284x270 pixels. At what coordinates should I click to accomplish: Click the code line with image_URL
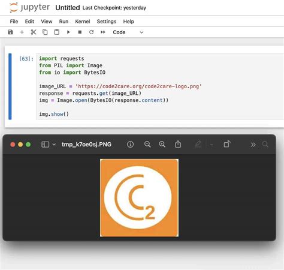[120, 86]
